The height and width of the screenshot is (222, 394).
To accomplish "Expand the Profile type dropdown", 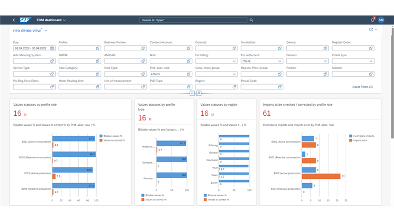I will pos(371,61).
